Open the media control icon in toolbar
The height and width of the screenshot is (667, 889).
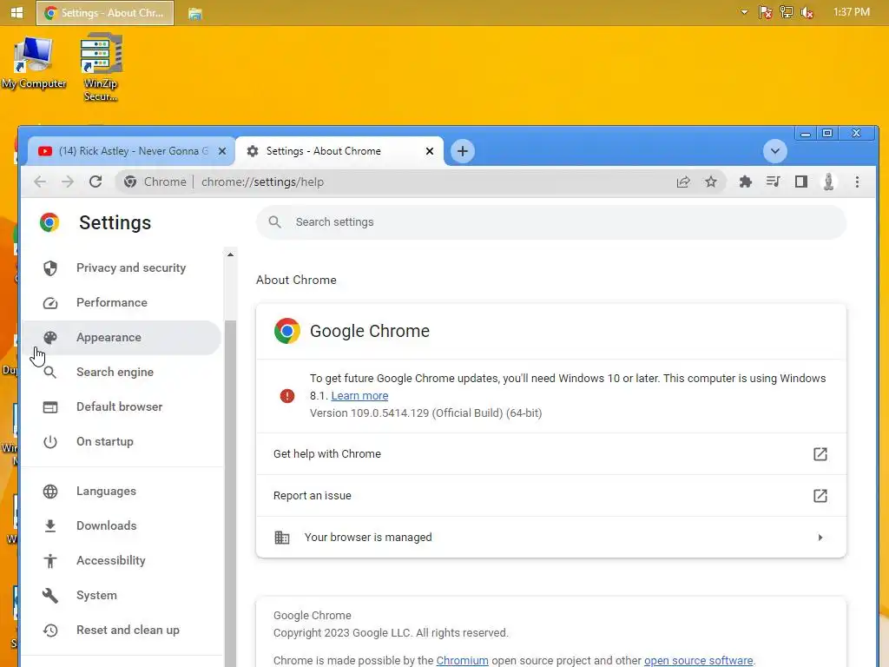[x=773, y=182]
